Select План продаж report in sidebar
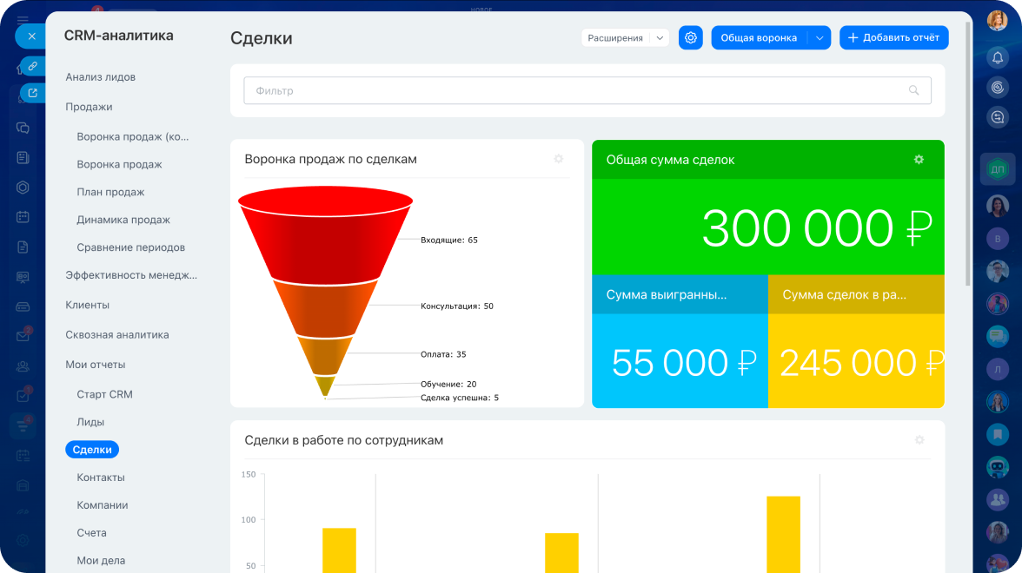The width and height of the screenshot is (1022, 573). tap(110, 192)
